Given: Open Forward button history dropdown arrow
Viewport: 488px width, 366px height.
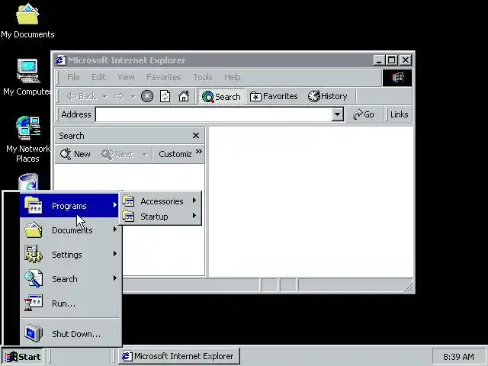Looking at the screenshot, I should tap(133, 97).
